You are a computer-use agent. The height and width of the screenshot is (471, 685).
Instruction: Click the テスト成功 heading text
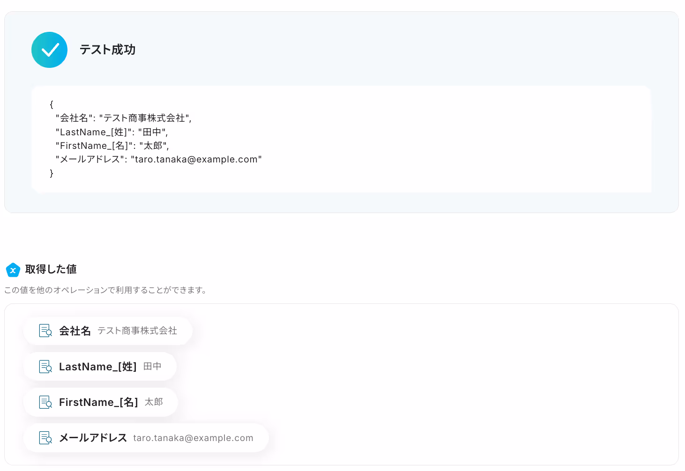tap(107, 50)
